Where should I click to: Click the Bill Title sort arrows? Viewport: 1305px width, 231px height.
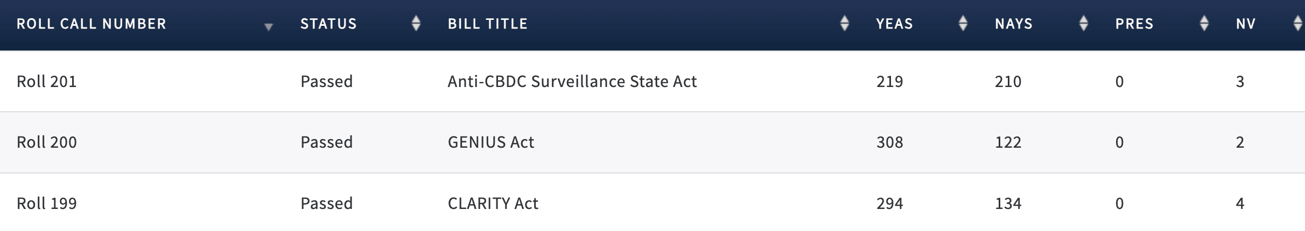tap(845, 23)
